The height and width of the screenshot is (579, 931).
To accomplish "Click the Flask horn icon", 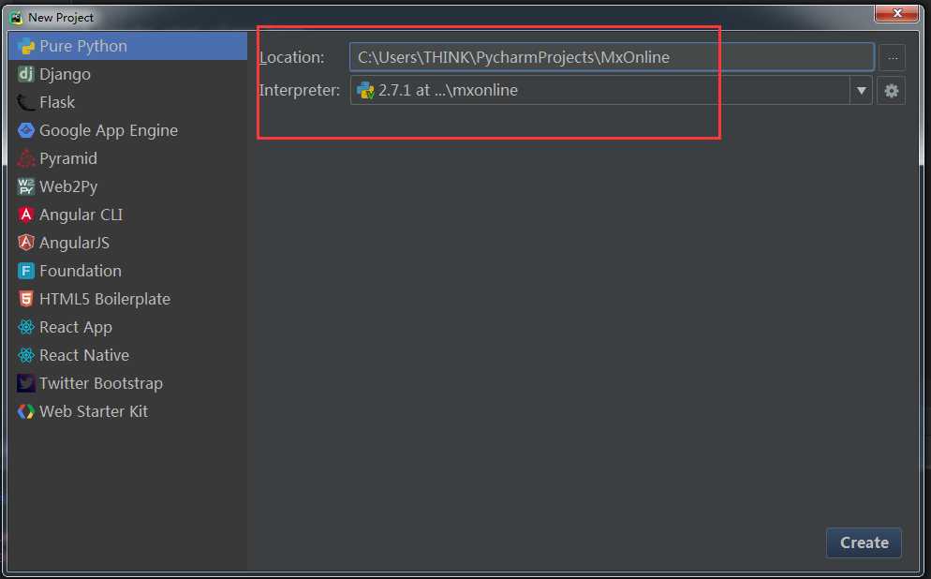I will point(26,102).
